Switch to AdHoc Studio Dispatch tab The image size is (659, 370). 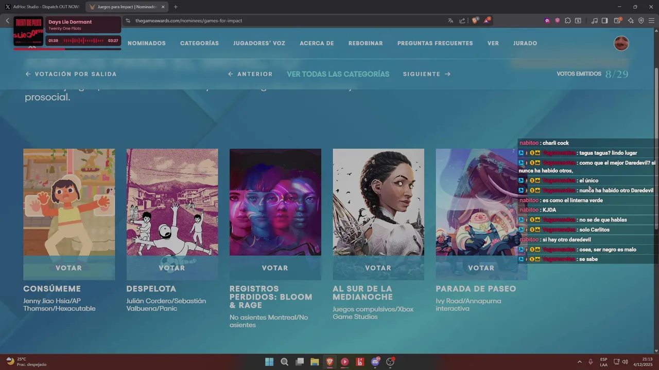tap(42, 7)
